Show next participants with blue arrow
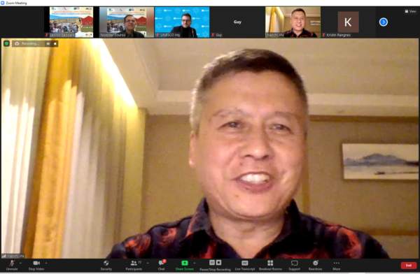Viewport: 420px width, 274px height. coord(384,22)
